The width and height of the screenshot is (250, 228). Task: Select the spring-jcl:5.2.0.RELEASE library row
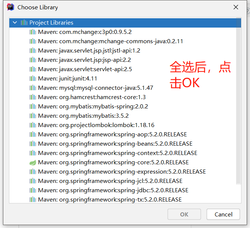tap(110, 181)
